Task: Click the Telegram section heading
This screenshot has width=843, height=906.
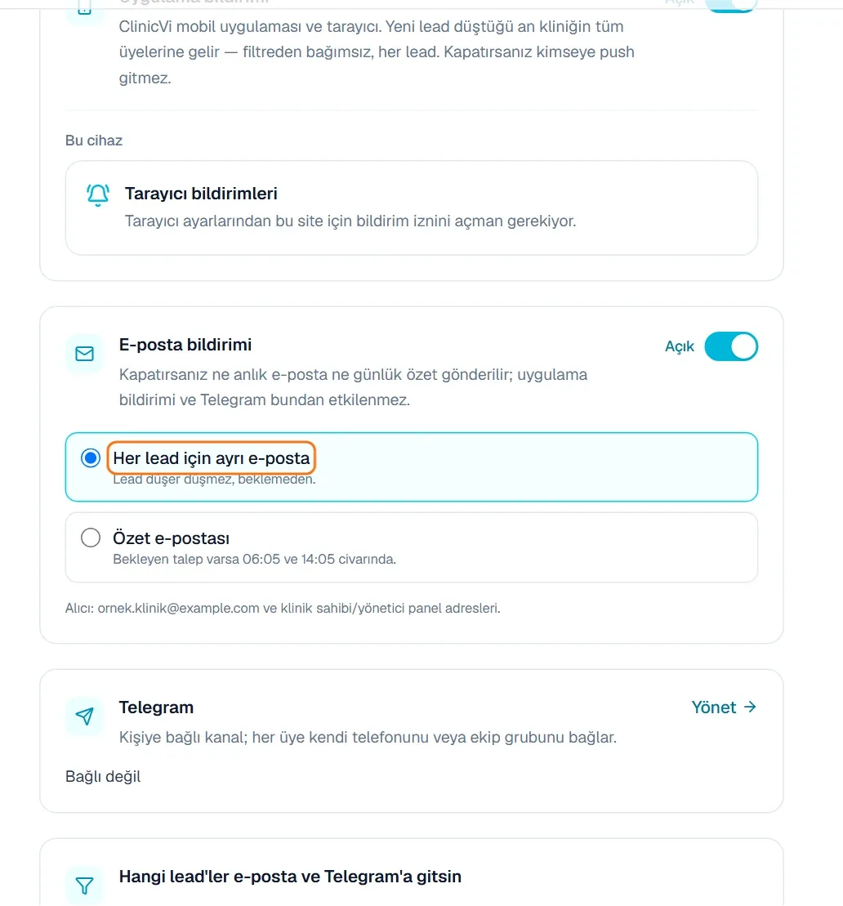Action: click(x=156, y=707)
